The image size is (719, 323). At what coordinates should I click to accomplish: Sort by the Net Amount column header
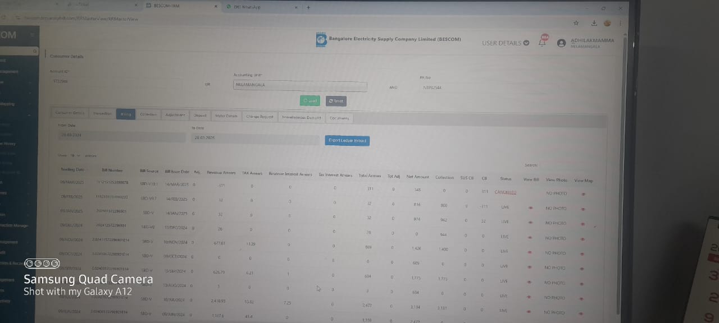click(x=418, y=177)
